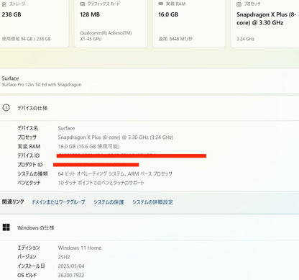Viewport: 299px width, 280px height.
Task: Click the processor icon in the プロセッサ card
Action: [x=239, y=4]
